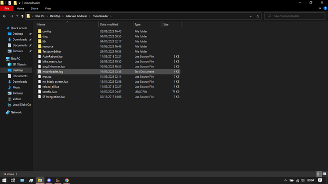Sort files by Date modified column
This screenshot has height=184, width=328.
[x=109, y=25]
